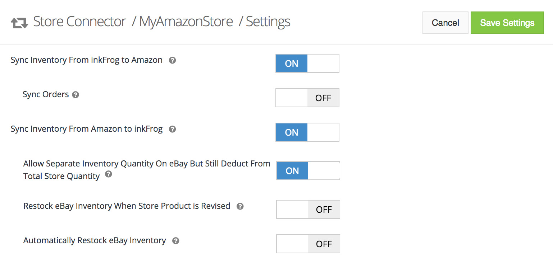Click the Cancel button
The image size is (553, 263).
pyautogui.click(x=445, y=23)
